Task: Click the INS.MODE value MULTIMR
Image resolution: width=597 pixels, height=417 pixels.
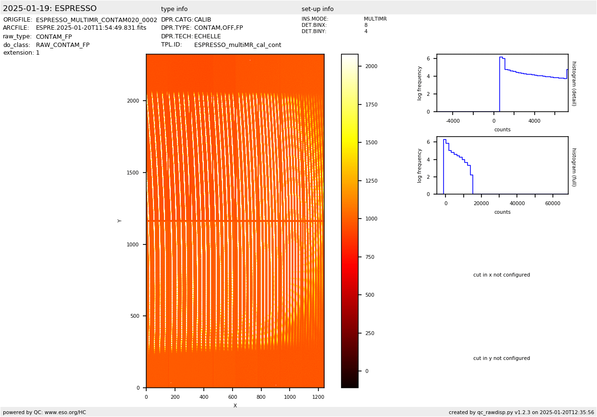Action: [x=375, y=19]
